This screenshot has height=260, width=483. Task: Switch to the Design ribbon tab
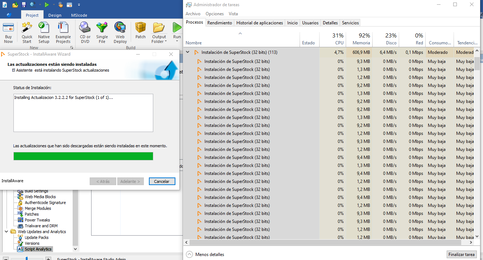pos(55,15)
